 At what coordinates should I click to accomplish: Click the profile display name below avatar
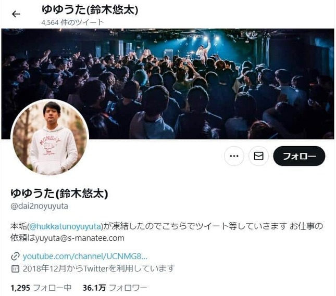(59, 194)
